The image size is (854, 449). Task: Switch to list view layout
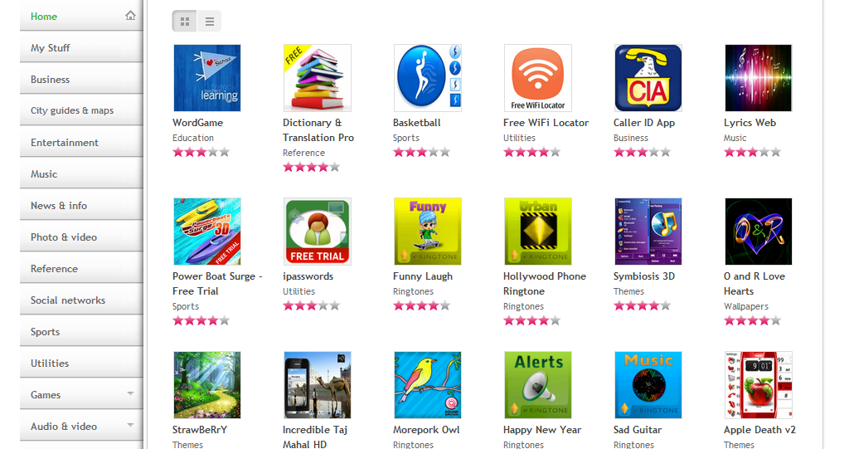click(x=210, y=22)
